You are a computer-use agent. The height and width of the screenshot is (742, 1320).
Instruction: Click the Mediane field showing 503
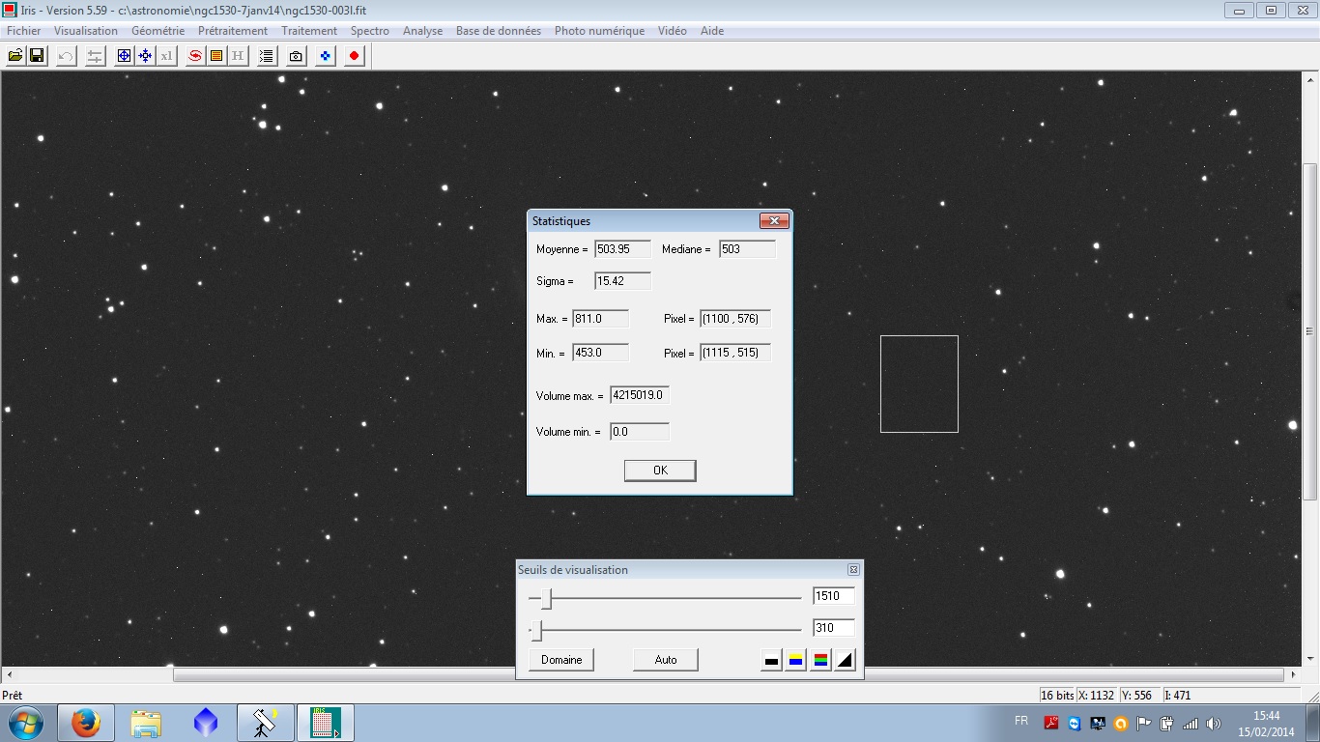point(747,249)
